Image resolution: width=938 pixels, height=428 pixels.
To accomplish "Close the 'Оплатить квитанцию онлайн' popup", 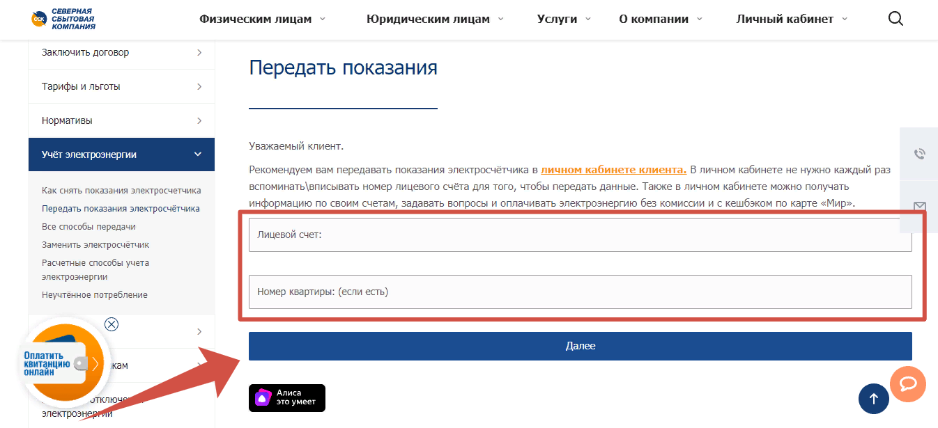I will pos(112,324).
